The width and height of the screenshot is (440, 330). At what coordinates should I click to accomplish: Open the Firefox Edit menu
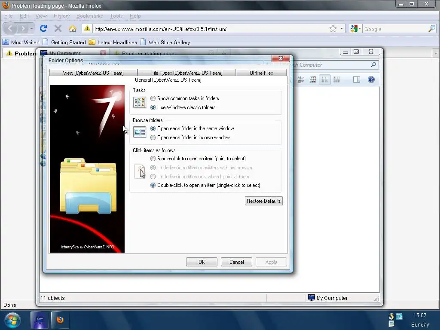point(24,16)
